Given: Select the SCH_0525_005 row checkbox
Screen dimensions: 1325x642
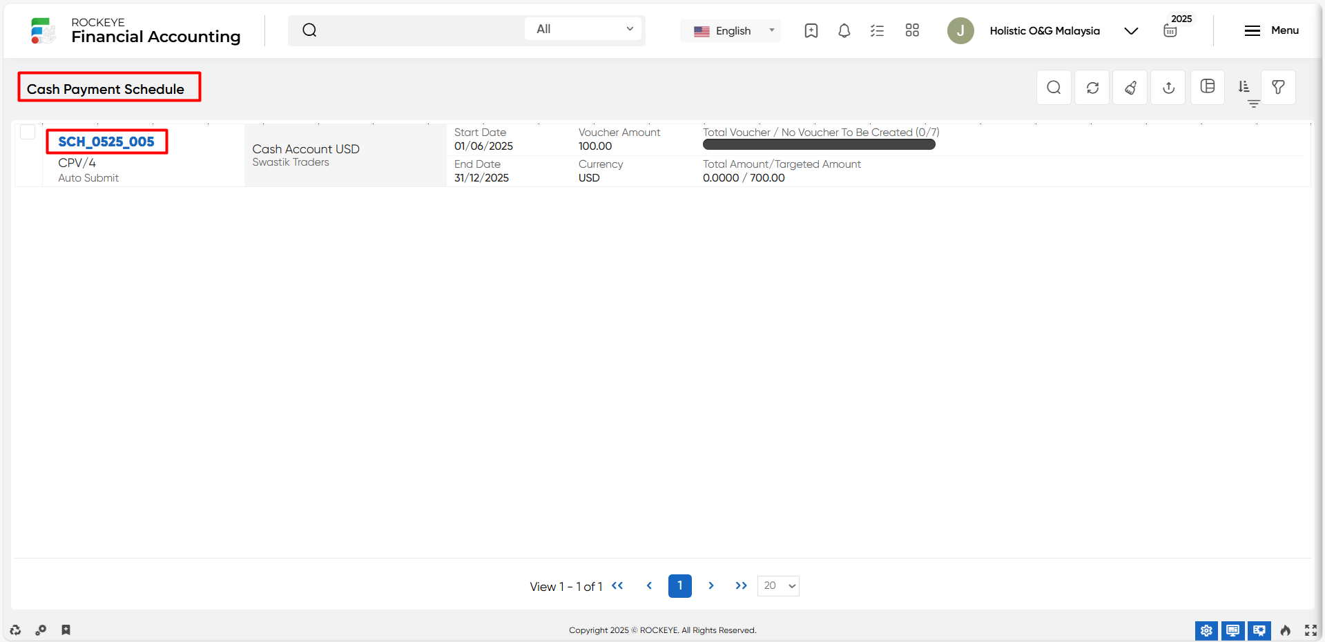Looking at the screenshot, I should [x=28, y=132].
